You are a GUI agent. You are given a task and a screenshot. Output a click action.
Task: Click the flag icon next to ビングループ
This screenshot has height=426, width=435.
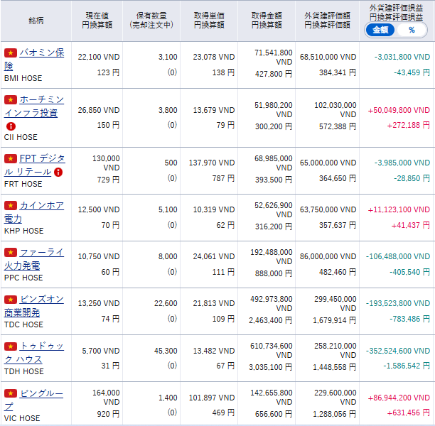point(10,393)
